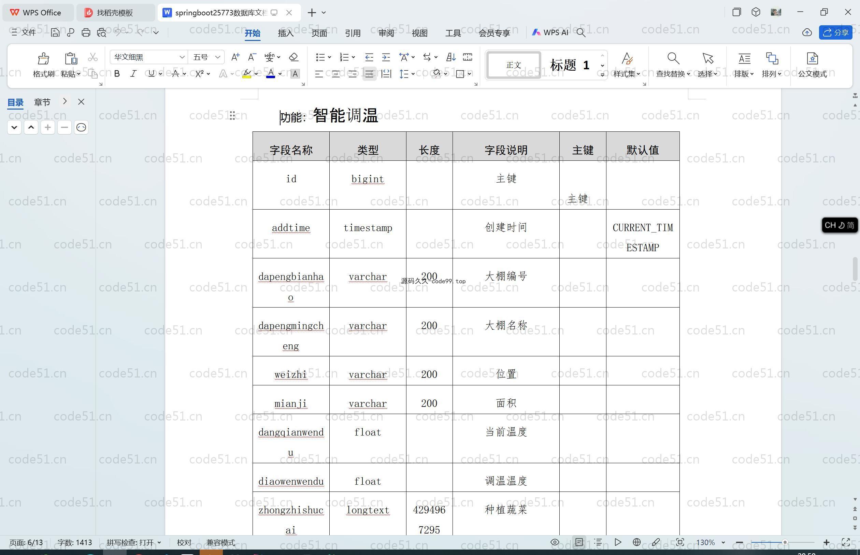Expand the styles gallery more arrow
860x555 pixels.
pos(602,75)
